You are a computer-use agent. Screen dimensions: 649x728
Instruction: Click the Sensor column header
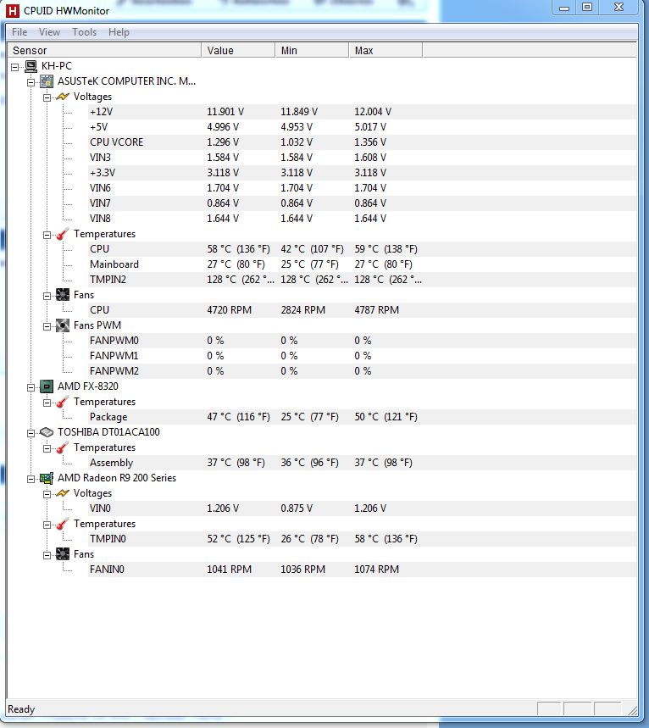click(104, 50)
